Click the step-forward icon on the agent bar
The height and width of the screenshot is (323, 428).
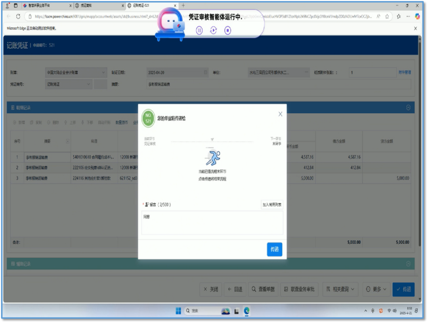[x=214, y=30]
